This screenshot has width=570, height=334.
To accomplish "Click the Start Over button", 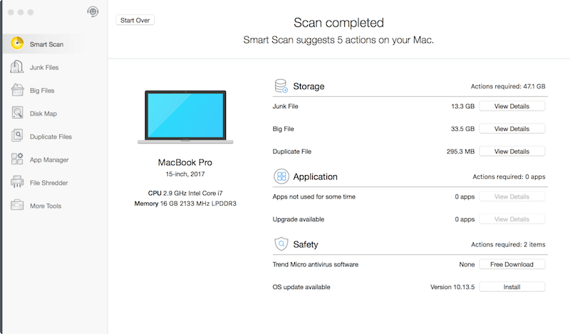I will [135, 20].
